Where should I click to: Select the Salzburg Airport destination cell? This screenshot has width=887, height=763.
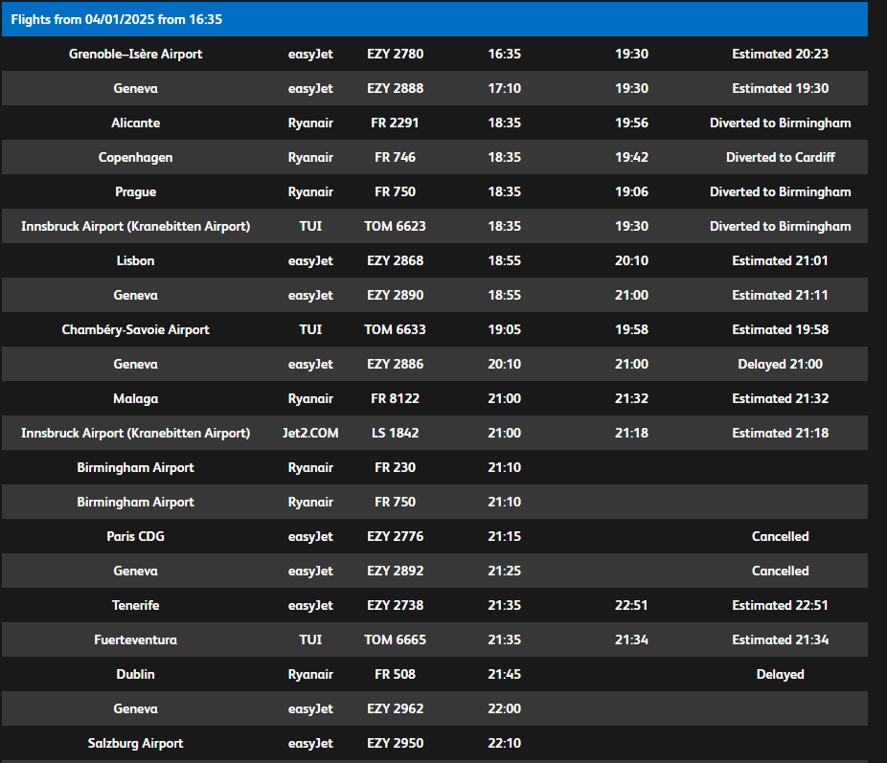(135, 743)
